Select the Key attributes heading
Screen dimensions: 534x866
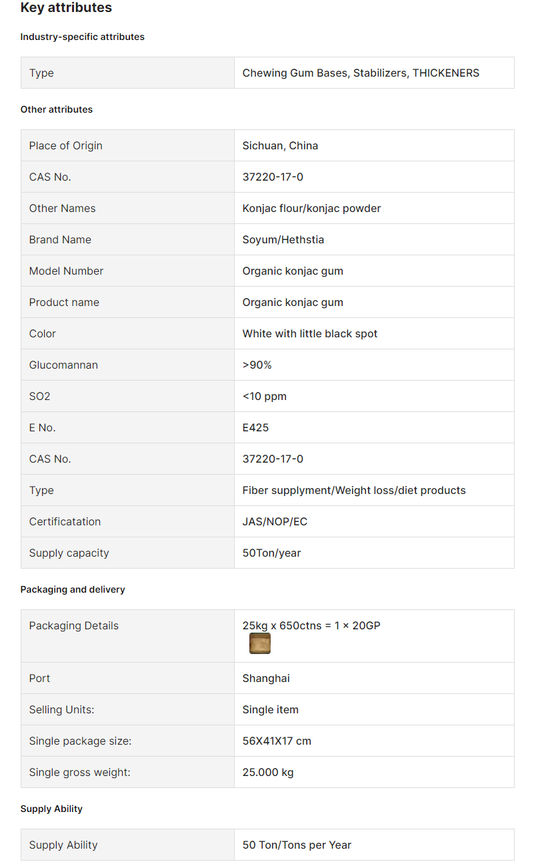[x=66, y=8]
